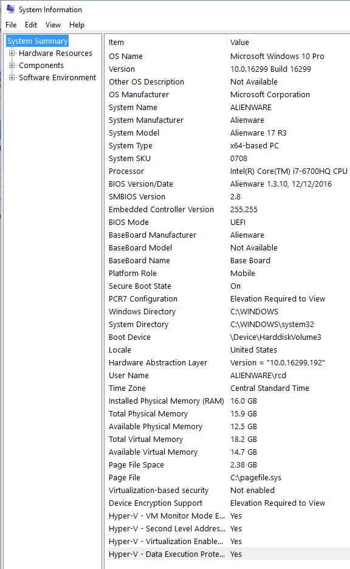Image resolution: width=350 pixels, height=569 pixels.
Task: Click Intel(R) Core(TM) i7-6700HQ CPU value
Action: point(289,171)
